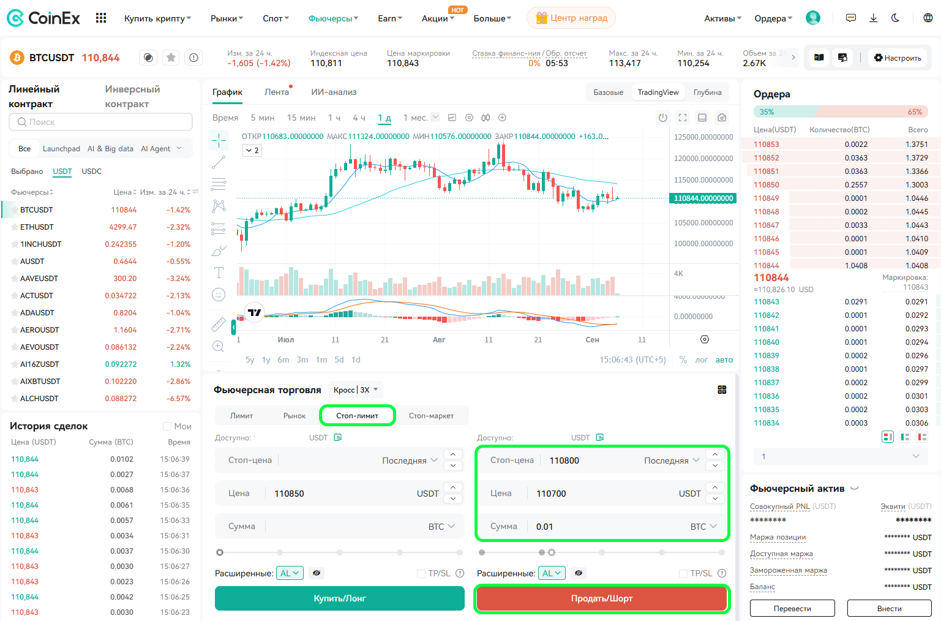The width and height of the screenshot is (941, 621).
Task: Open the Глубина chart tab
Action: pyautogui.click(x=707, y=92)
